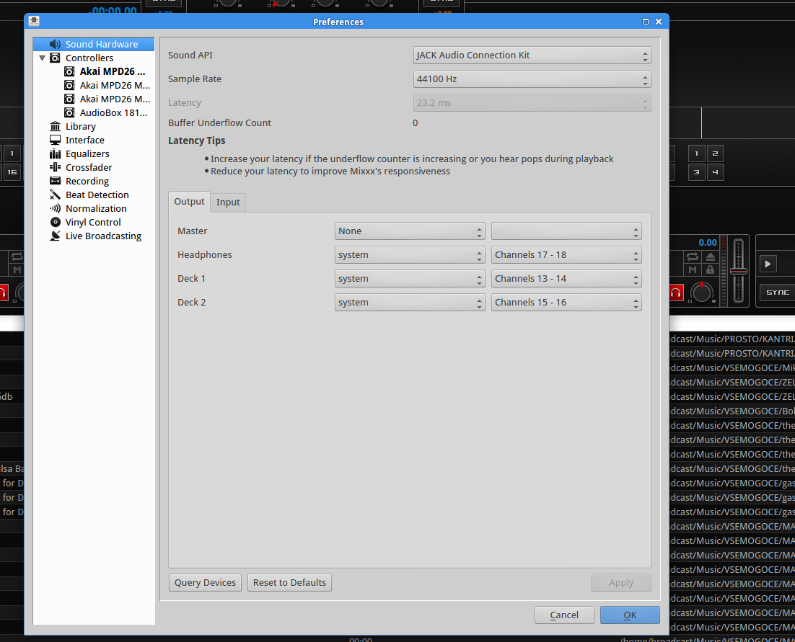
Task: Open the Normalization settings page
Action: [96, 208]
